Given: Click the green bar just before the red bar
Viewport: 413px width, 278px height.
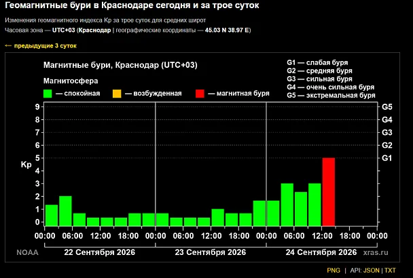Looking at the screenshot, I should pos(315,204).
